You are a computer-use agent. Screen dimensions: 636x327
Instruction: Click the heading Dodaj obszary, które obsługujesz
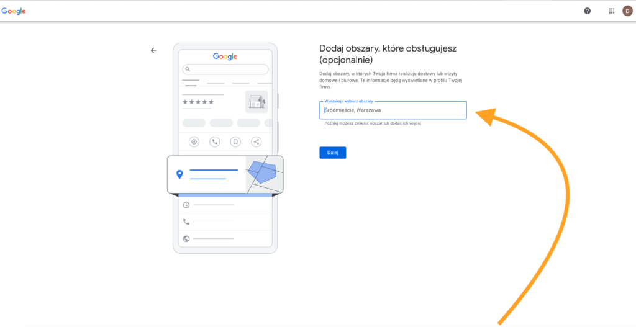point(388,54)
